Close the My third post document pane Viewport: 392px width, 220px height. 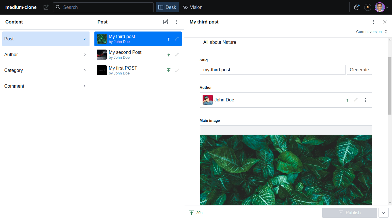(385, 22)
